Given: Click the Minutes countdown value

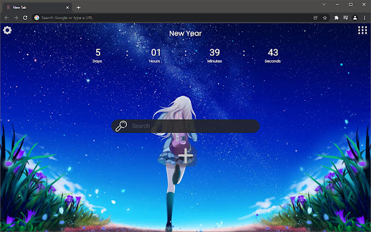Looking at the screenshot, I should click(x=214, y=52).
